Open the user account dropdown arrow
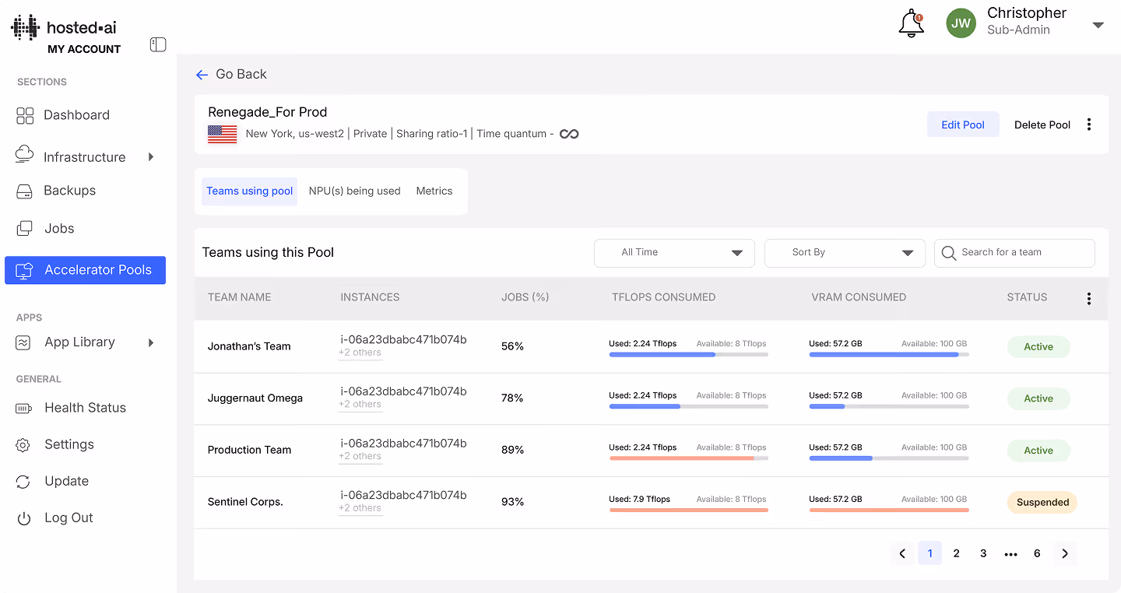The width and height of the screenshot is (1121, 593). [x=1098, y=25]
